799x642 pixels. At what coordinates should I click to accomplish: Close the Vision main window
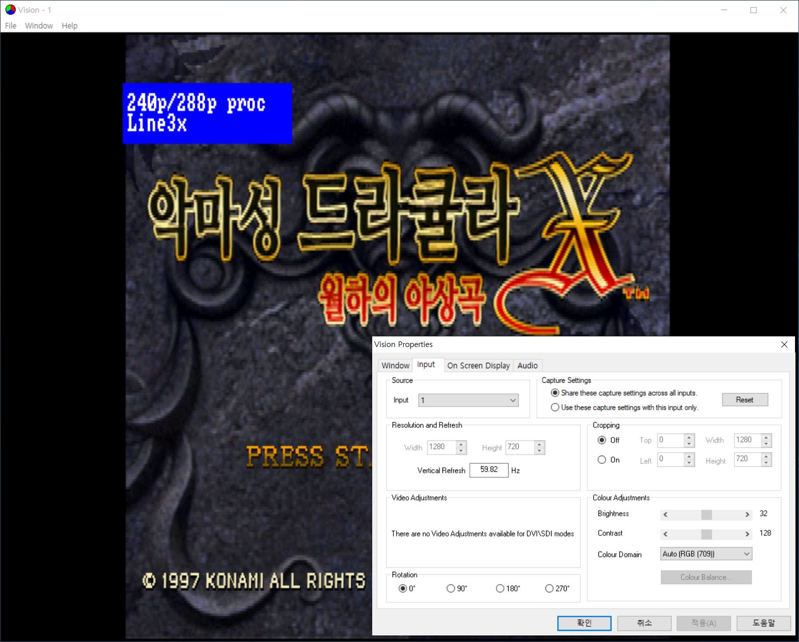(783, 10)
